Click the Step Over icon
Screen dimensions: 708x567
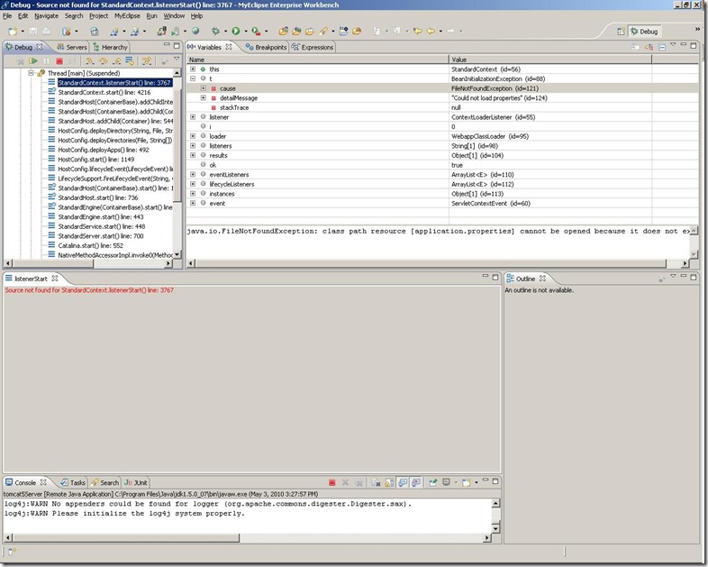click(x=103, y=61)
